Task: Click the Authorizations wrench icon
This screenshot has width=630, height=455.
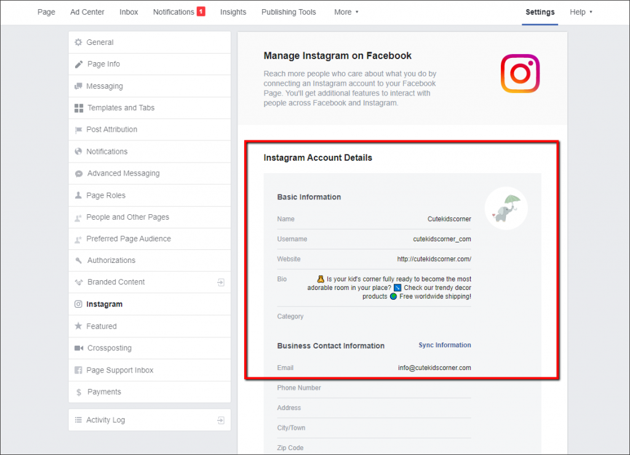Action: coord(79,260)
